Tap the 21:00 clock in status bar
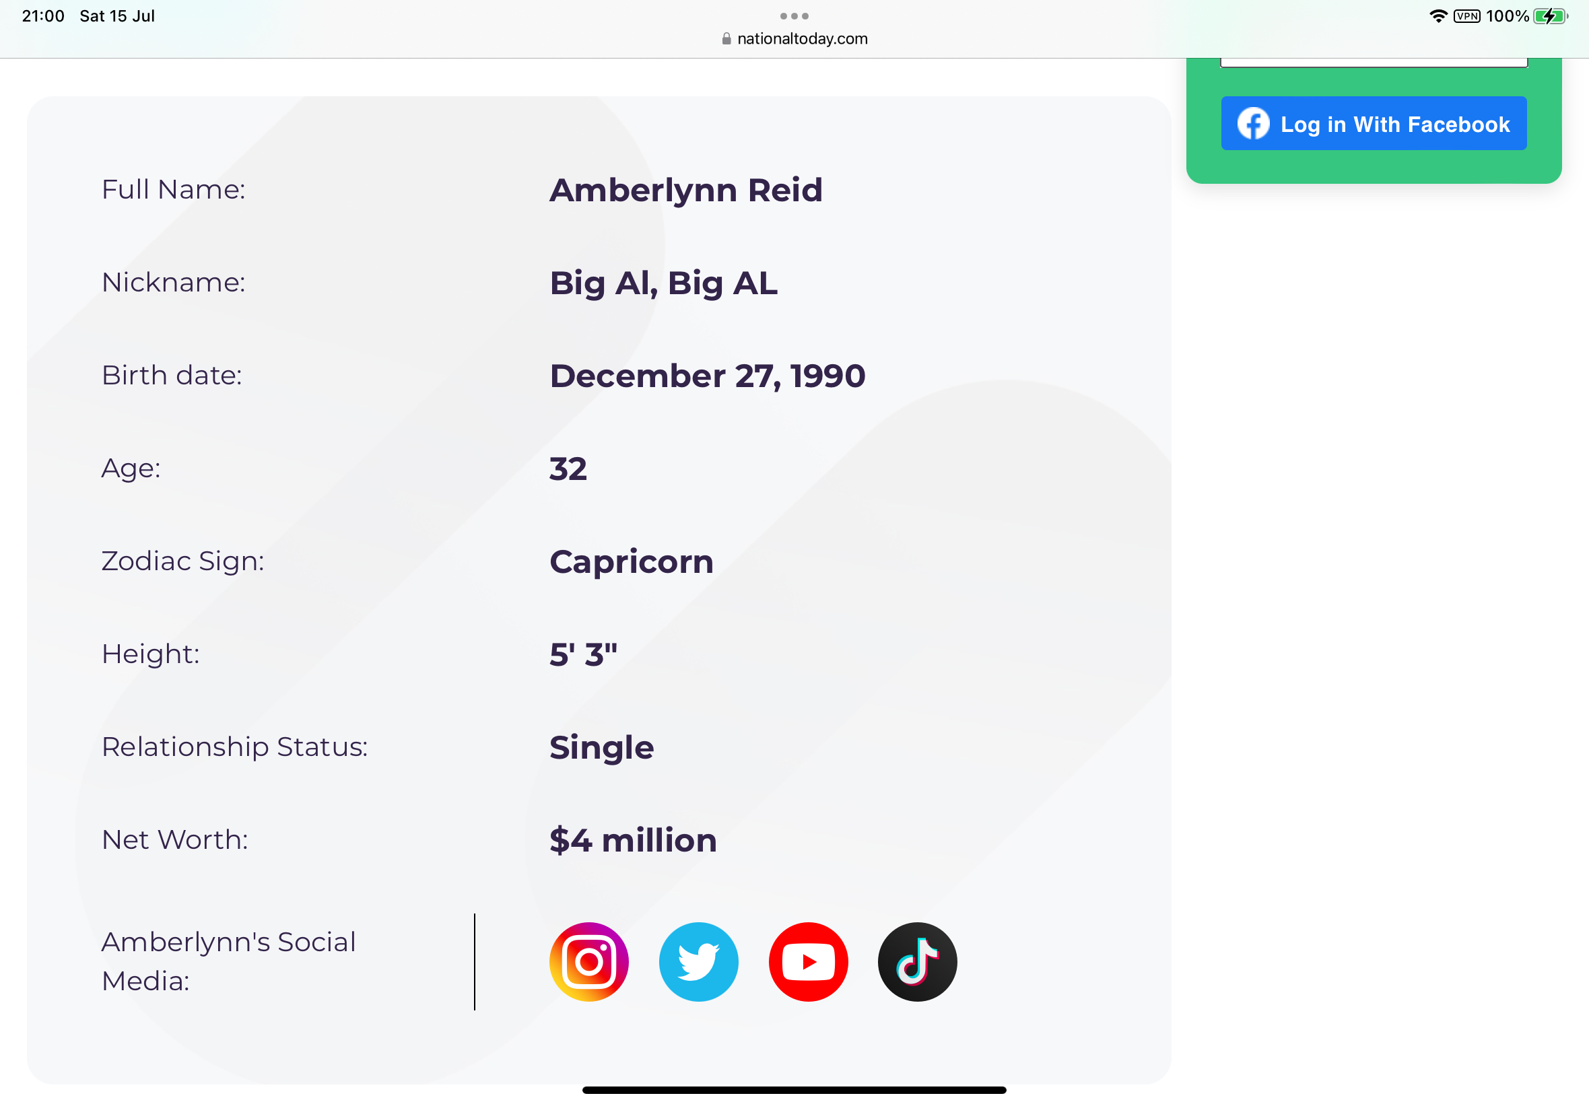The height and width of the screenshot is (1104, 1589). [x=43, y=16]
